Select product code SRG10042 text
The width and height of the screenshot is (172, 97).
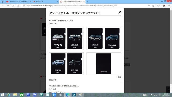[x=53, y=23]
